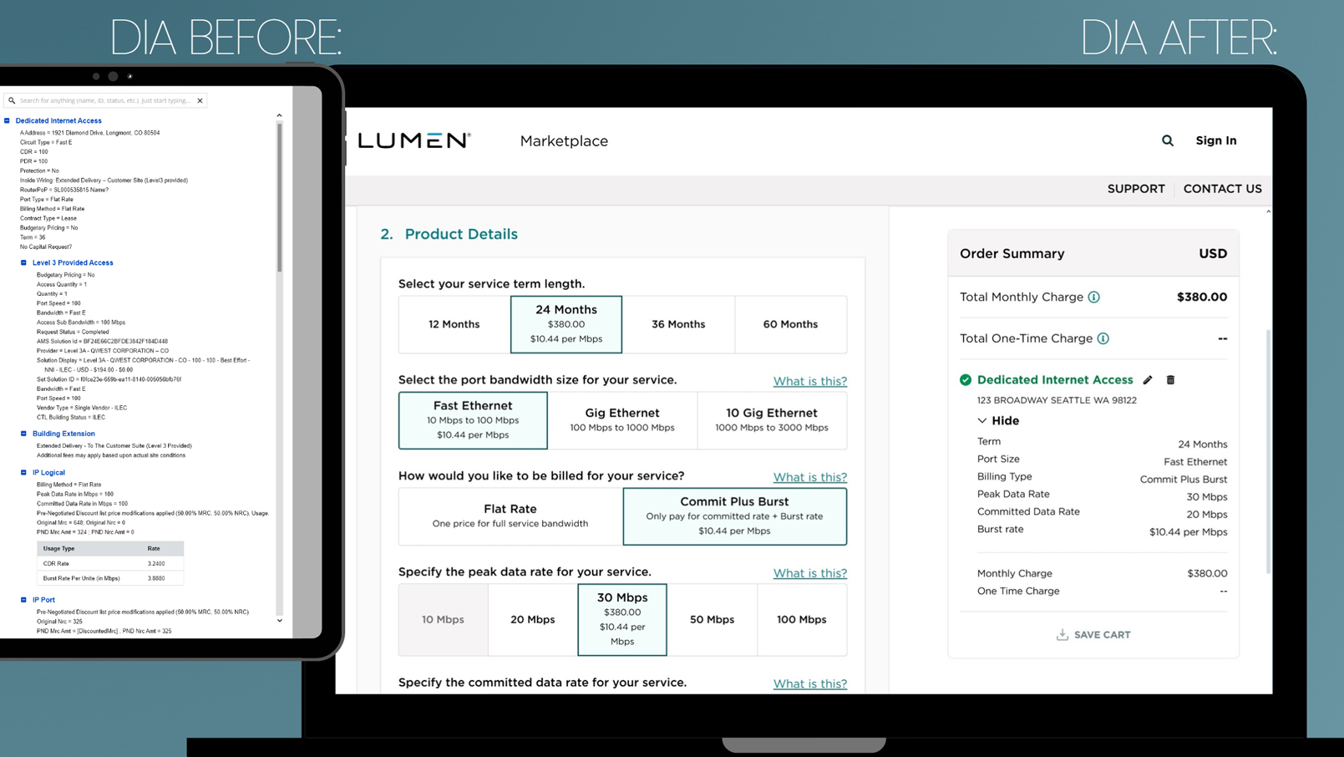Choose the Flat Rate billing option
The image size is (1344, 757).
(x=510, y=516)
